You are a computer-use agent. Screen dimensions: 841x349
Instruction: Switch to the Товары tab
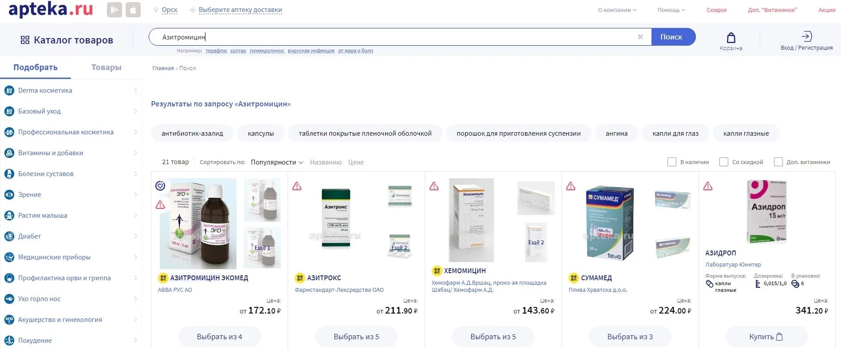(107, 67)
